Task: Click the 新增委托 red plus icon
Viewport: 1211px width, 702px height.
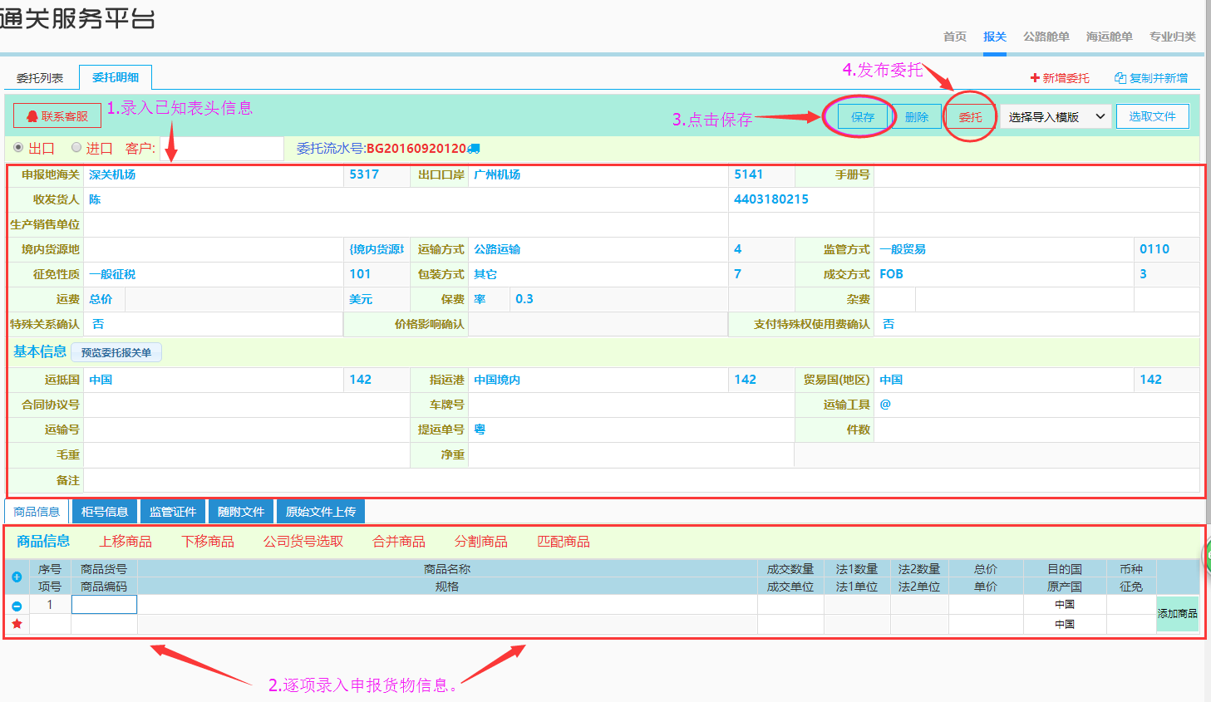Action: [x=1035, y=78]
